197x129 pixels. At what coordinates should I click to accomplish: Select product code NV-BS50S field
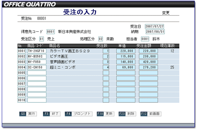[x=37, y=56]
